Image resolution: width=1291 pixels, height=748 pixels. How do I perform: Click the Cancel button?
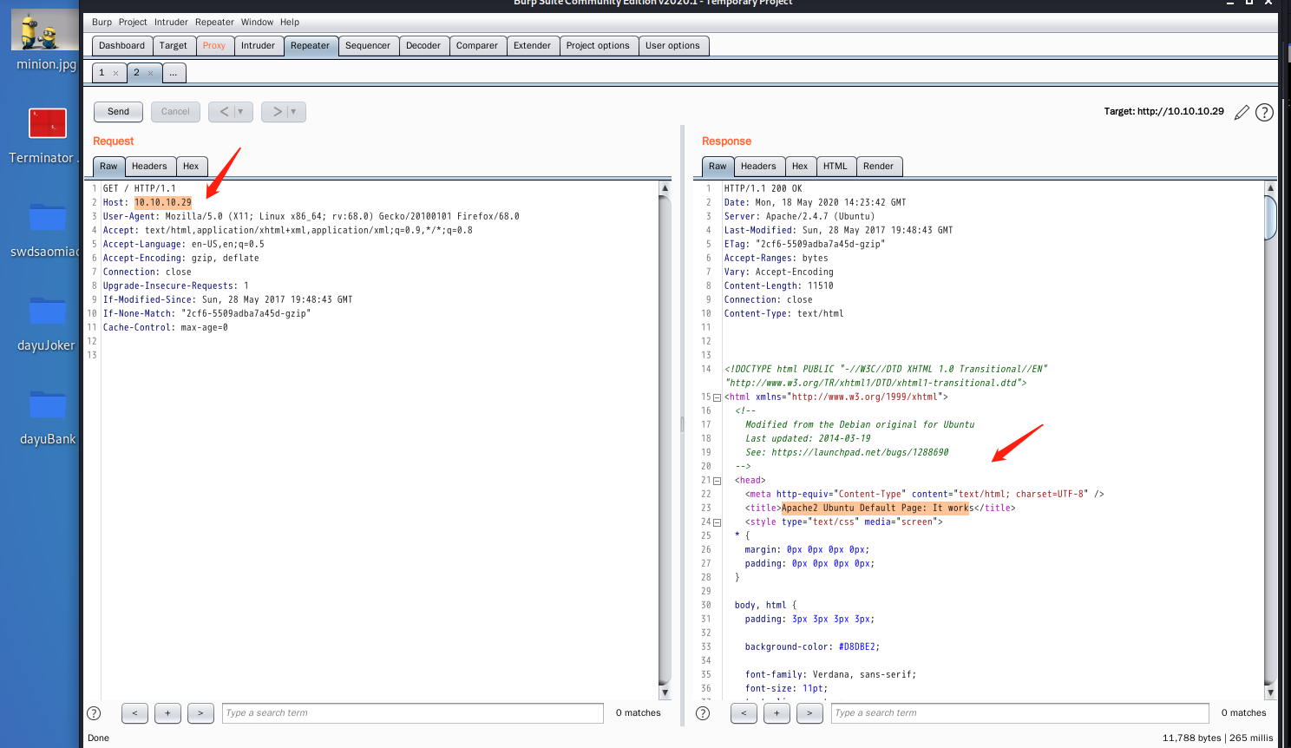click(175, 112)
